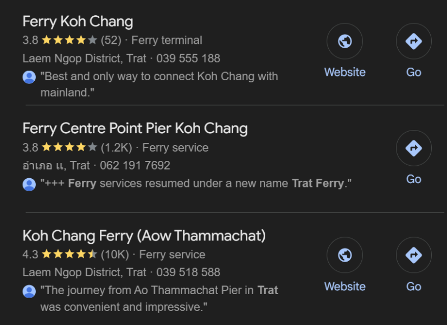Click the Go directions icon for Koh Chang Ferry (Aow Thammachat)
Viewport: 447px width, 325px height.
(413, 255)
